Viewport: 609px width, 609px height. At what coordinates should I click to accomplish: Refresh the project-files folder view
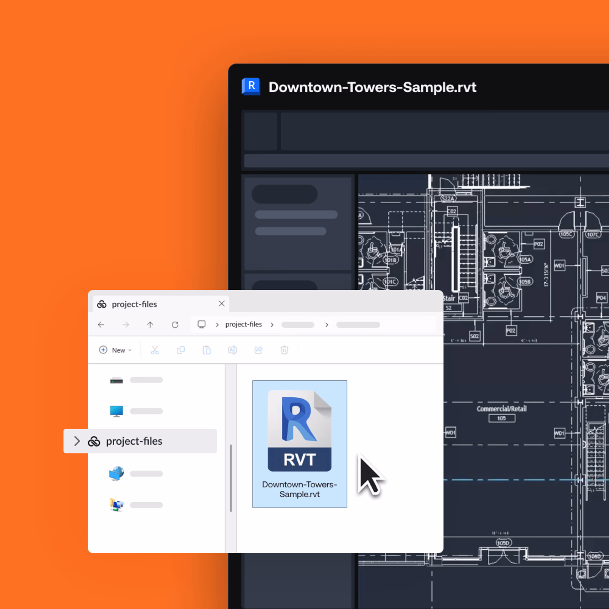(x=175, y=325)
